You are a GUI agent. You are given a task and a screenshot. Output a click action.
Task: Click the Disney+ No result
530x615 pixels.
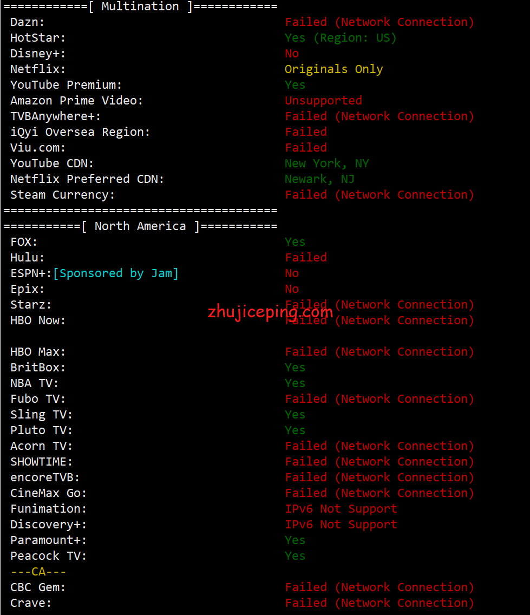click(x=292, y=54)
